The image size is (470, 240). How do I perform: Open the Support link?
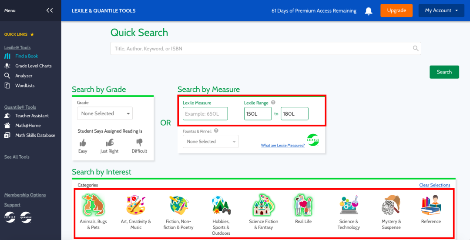(12, 205)
